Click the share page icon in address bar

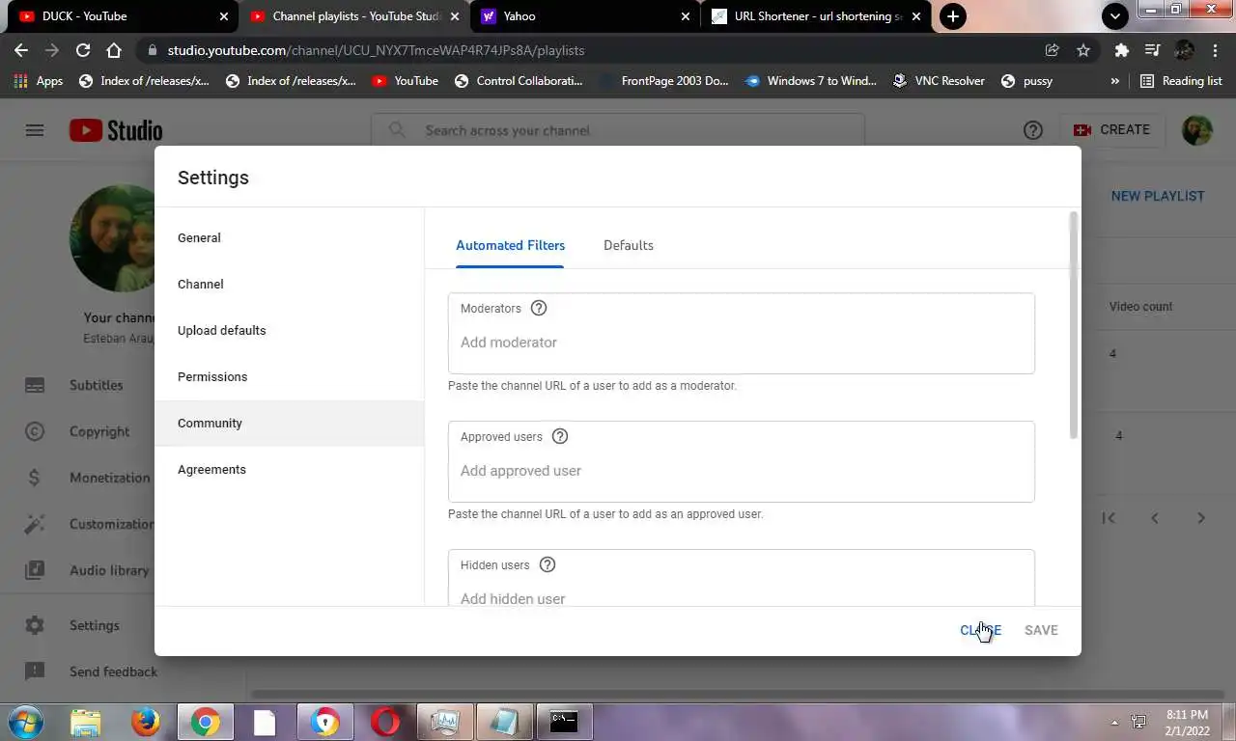(1052, 50)
